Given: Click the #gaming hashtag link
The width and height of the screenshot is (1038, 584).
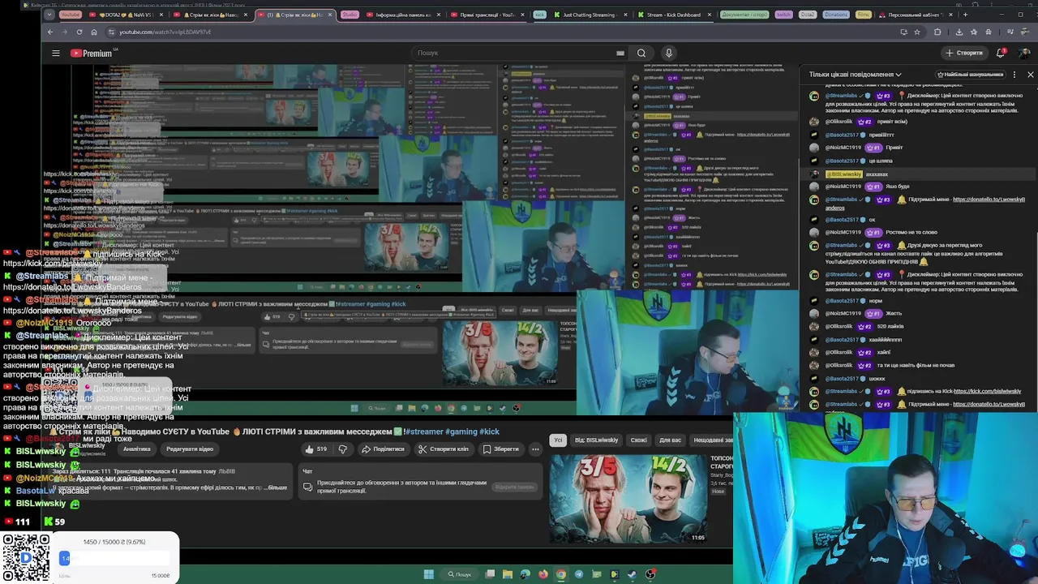Looking at the screenshot, I should coord(461,432).
